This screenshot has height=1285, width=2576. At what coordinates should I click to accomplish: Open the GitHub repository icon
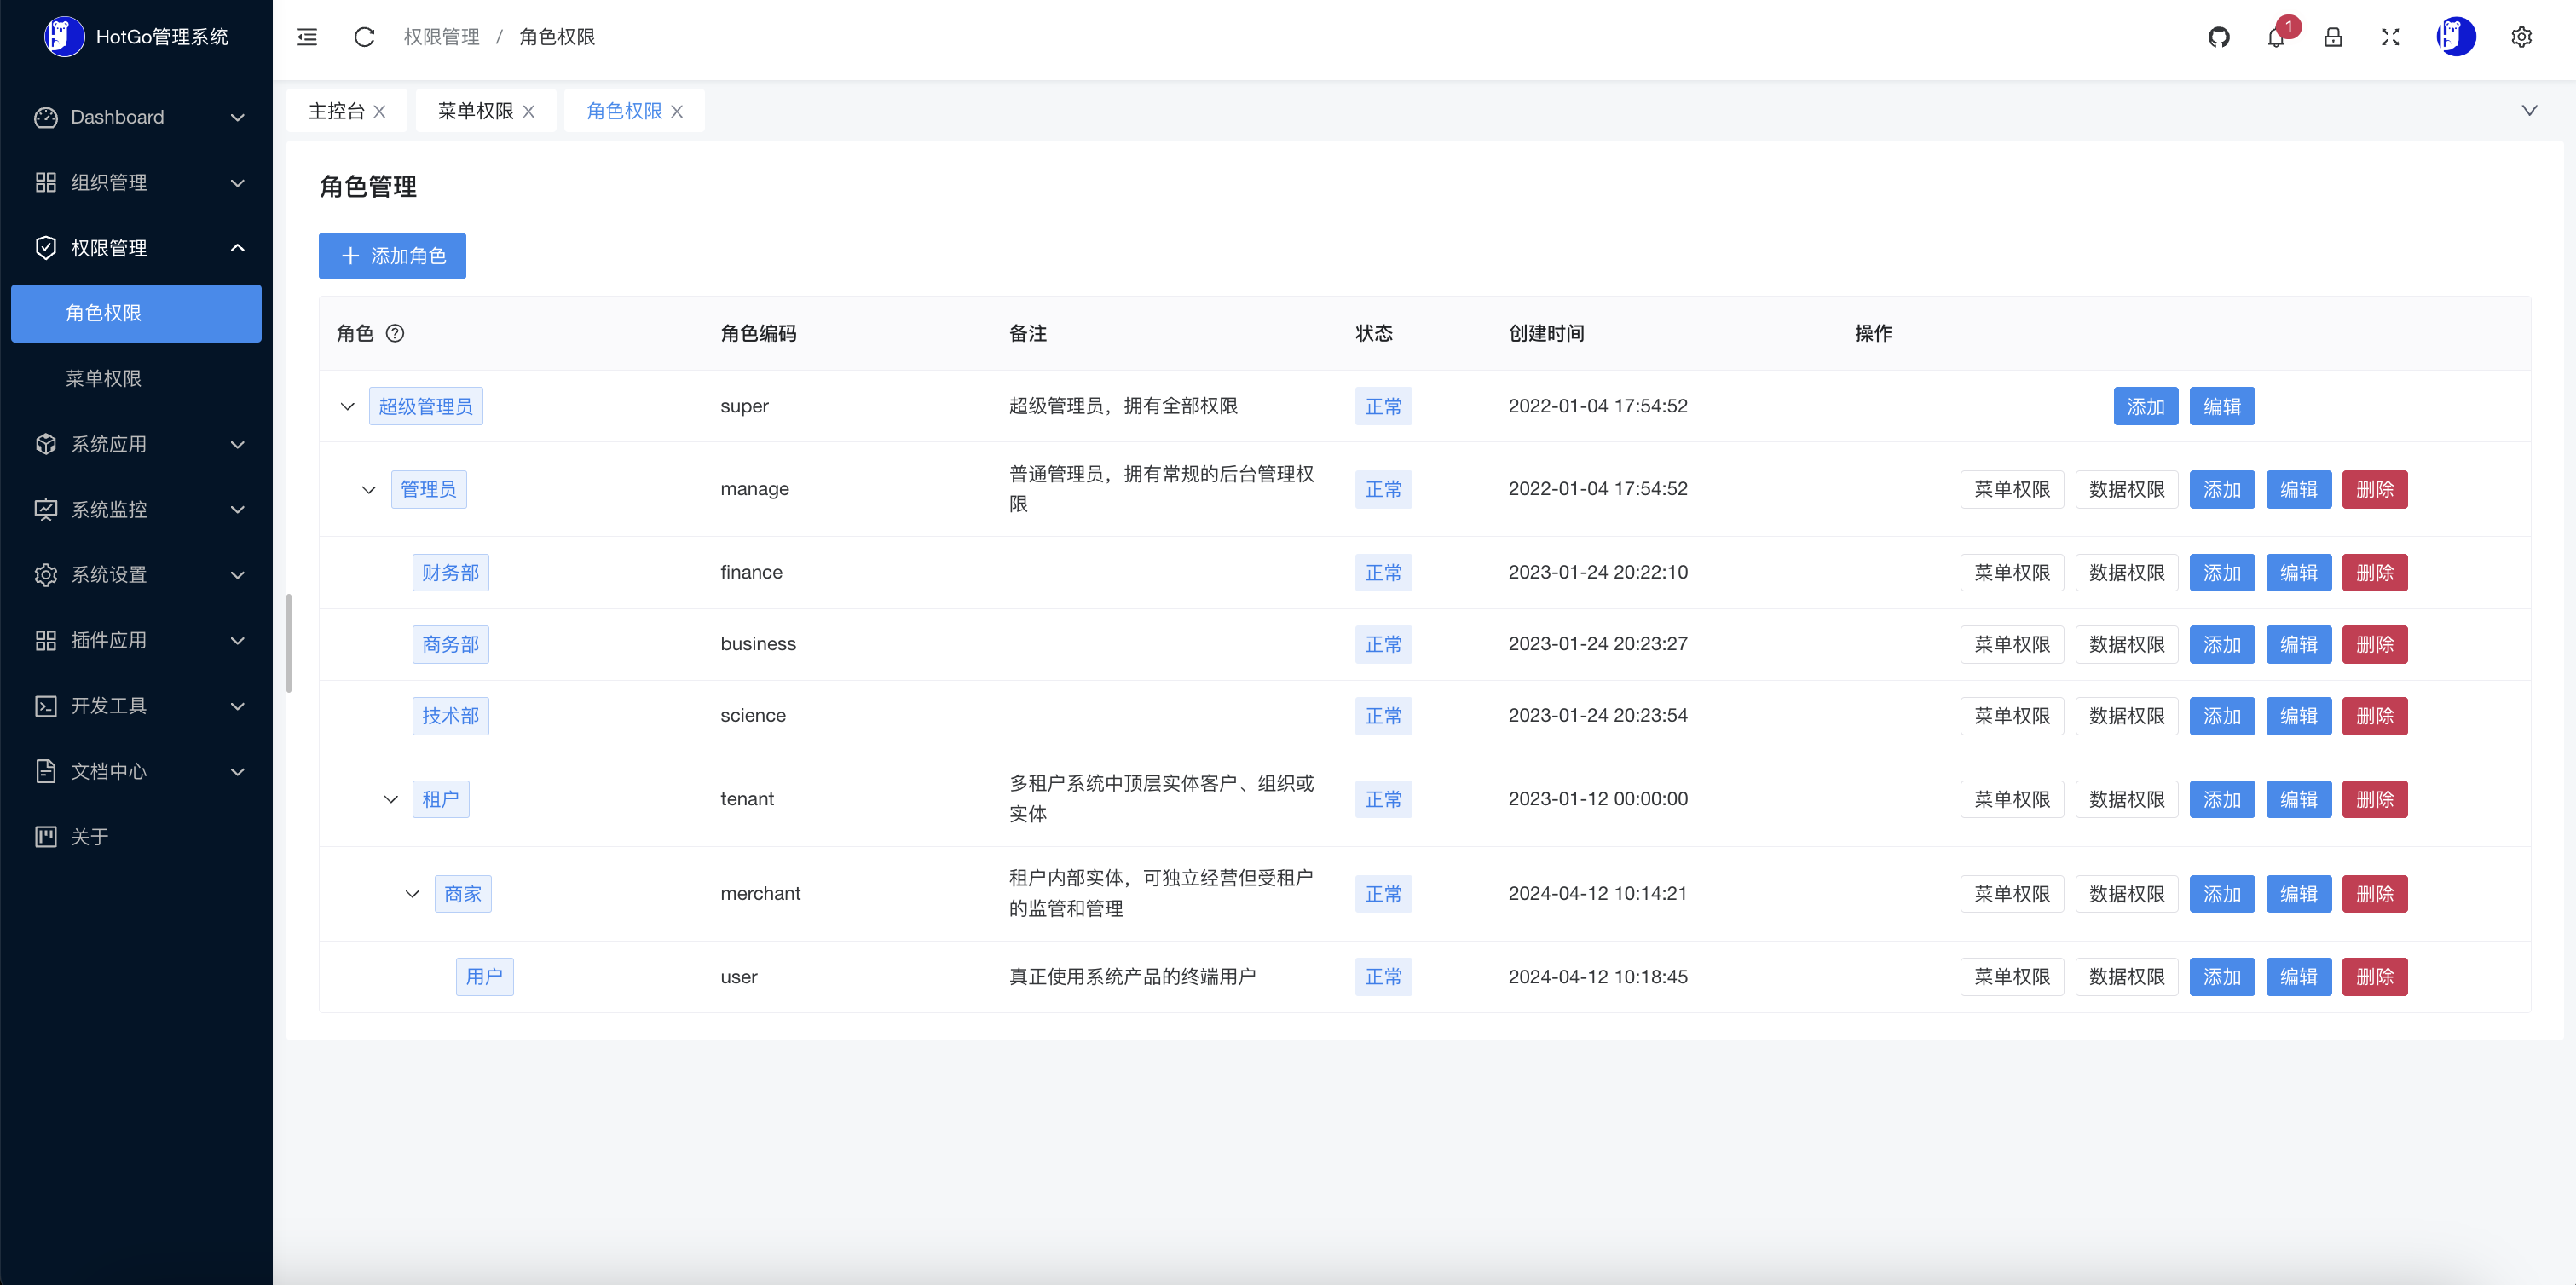[x=2218, y=37]
